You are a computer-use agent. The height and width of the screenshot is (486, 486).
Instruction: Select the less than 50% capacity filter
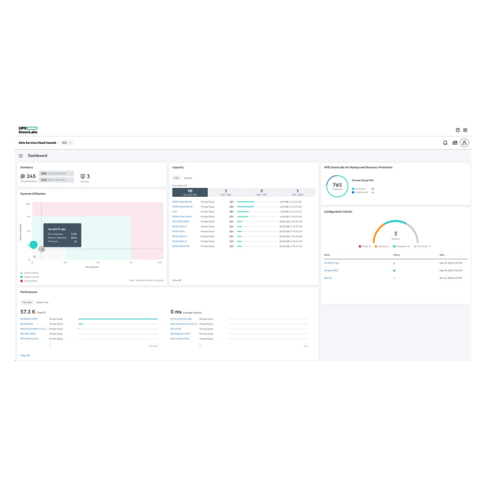[x=189, y=192]
